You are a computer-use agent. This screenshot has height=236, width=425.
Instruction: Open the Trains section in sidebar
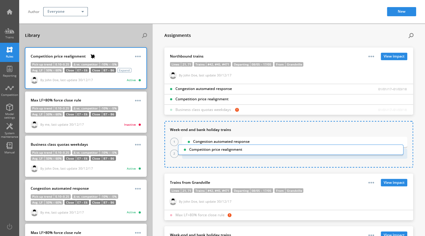9,33
